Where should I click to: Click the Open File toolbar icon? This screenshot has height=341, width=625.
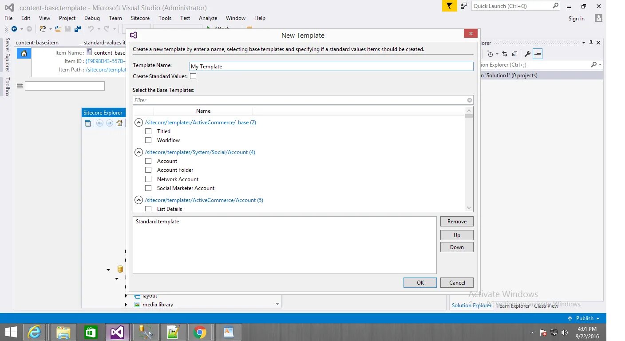[58, 29]
